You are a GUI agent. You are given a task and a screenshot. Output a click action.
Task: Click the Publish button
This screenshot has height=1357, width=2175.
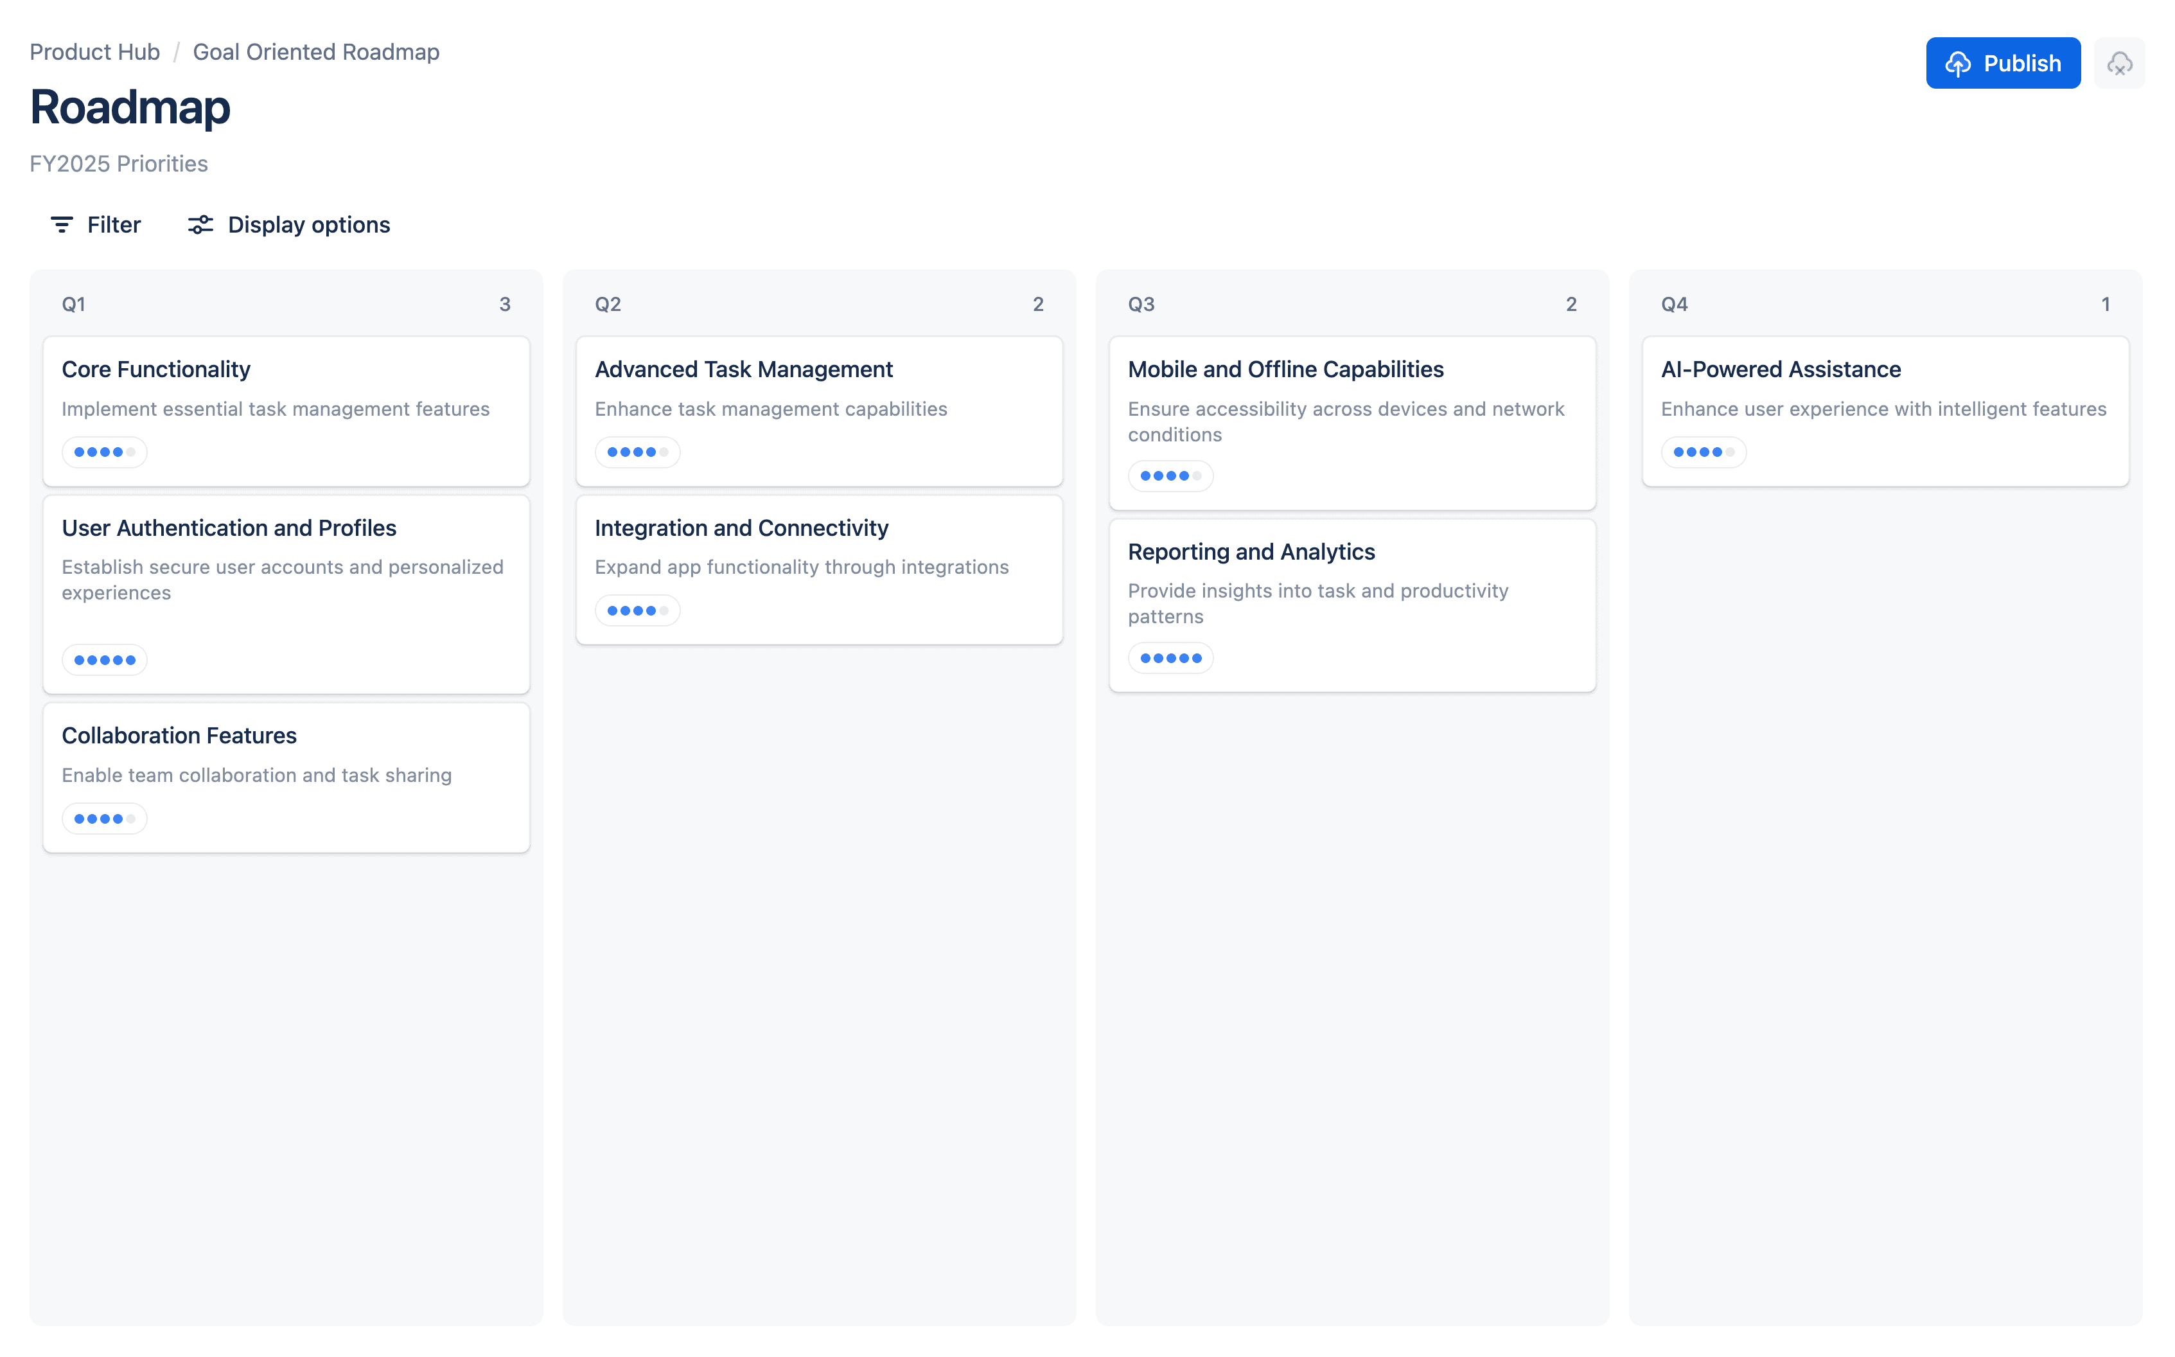click(2003, 63)
